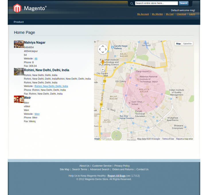Click the Fax :306.04 text

pos(30,66)
